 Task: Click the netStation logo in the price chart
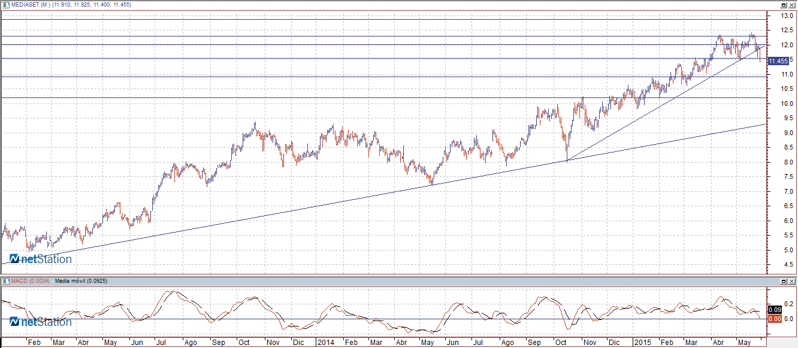click(x=40, y=260)
